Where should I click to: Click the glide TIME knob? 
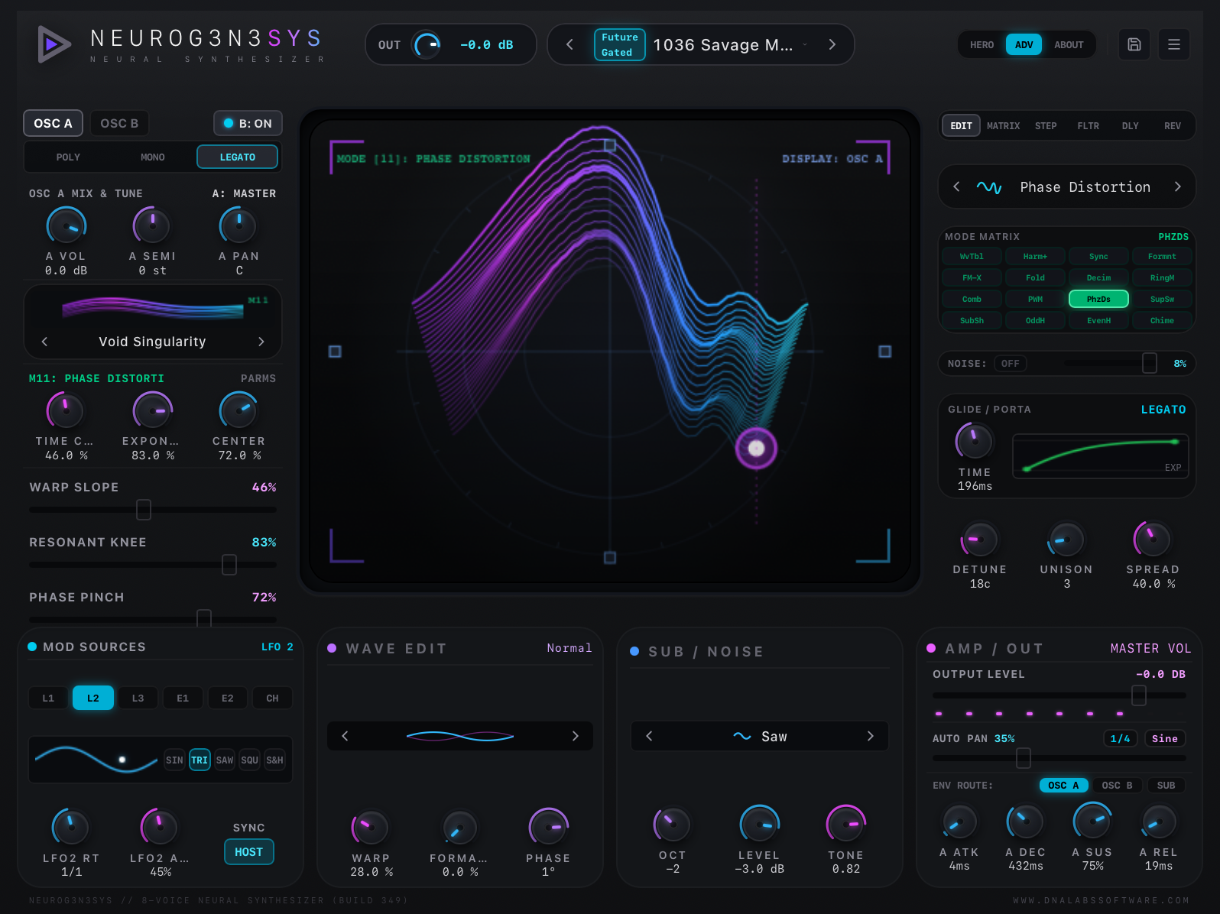[x=974, y=441]
